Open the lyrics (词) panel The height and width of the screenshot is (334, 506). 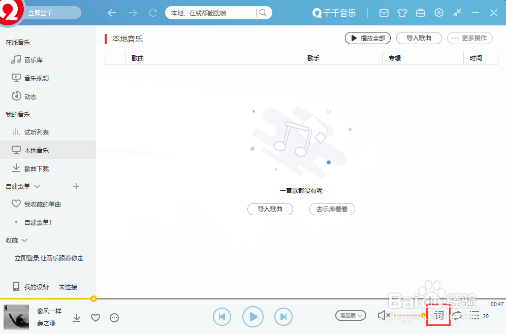click(438, 315)
